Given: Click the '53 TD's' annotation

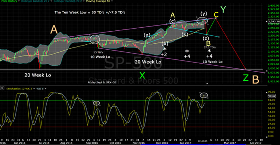Looking at the screenshot, I should (x=98, y=52).
